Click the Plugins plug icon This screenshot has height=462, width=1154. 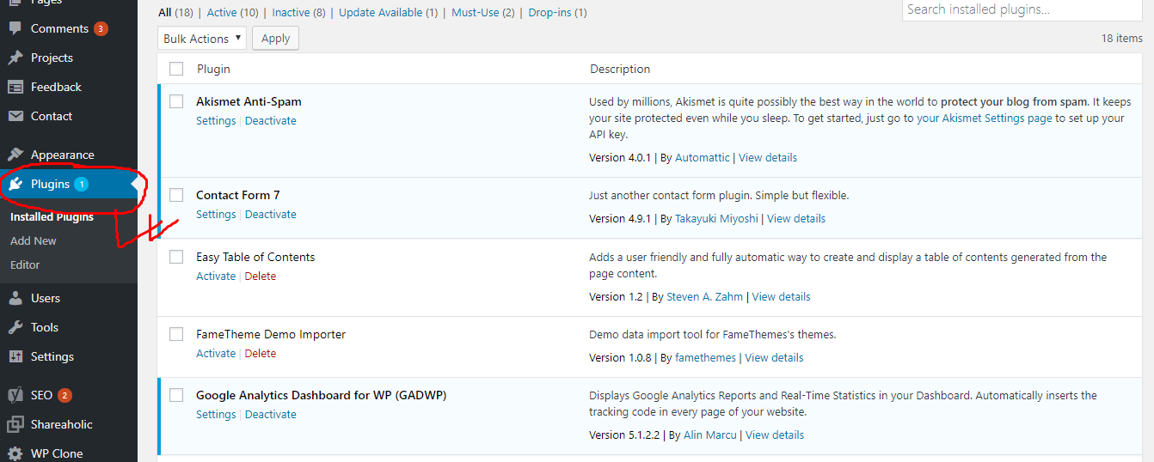(15, 184)
